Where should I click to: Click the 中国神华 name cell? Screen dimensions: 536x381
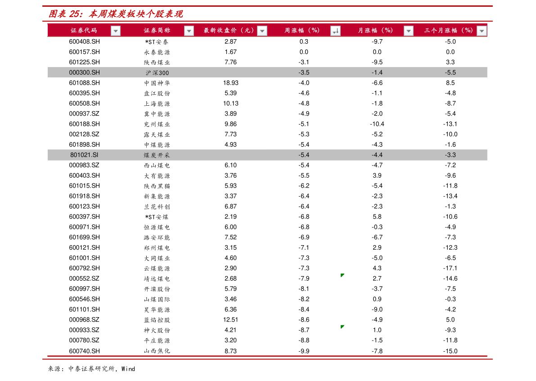click(x=157, y=83)
